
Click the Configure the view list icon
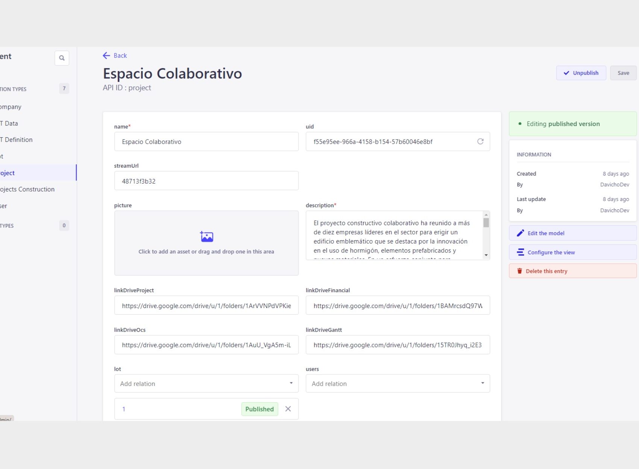pyautogui.click(x=520, y=252)
